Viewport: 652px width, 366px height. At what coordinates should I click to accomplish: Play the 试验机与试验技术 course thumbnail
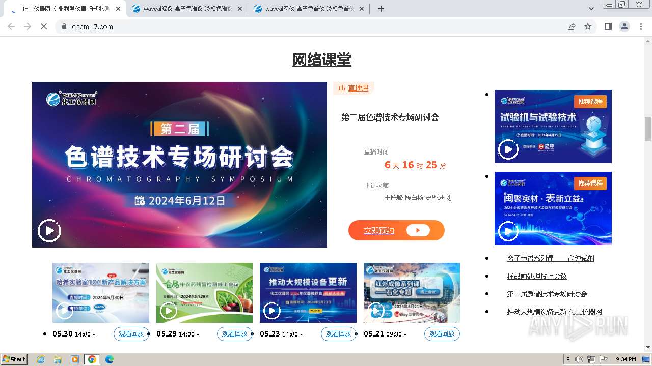pos(508,149)
